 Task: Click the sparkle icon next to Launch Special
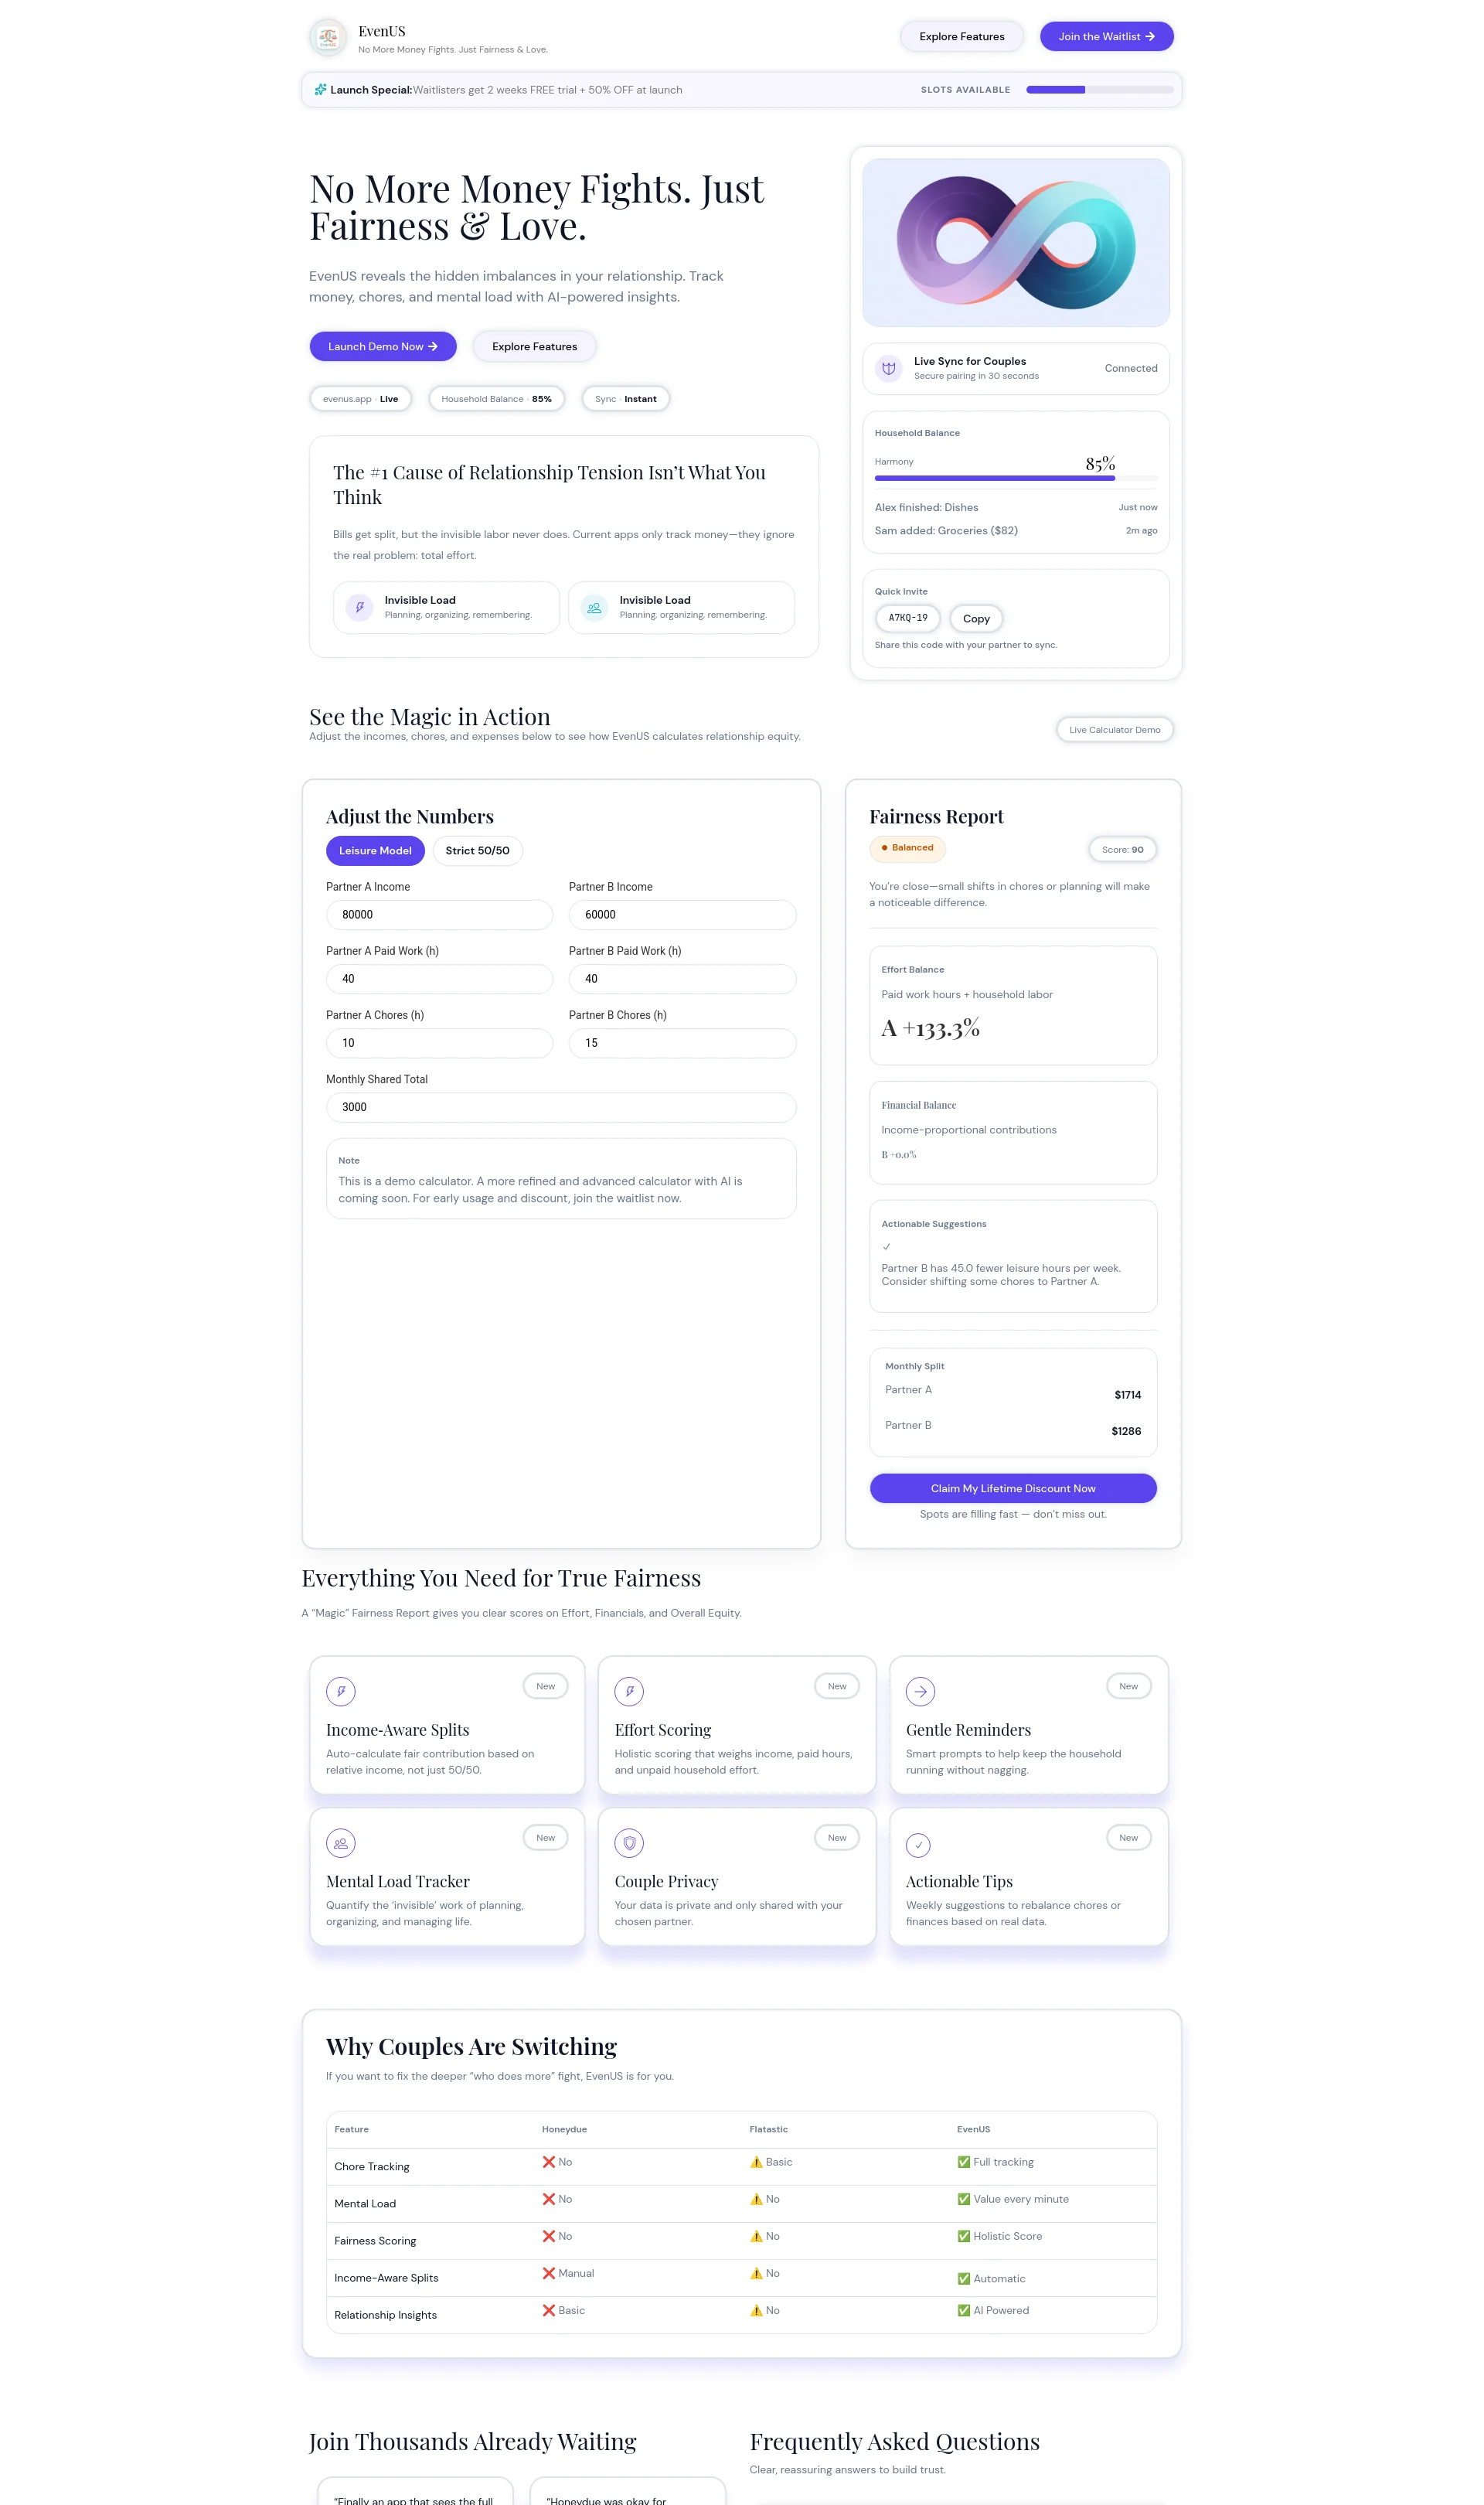tap(320, 90)
